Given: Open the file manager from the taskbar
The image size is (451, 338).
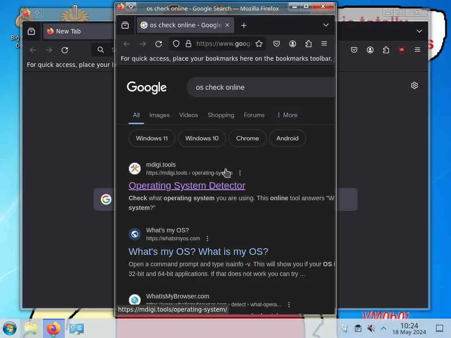Looking at the screenshot, I should point(31,328).
